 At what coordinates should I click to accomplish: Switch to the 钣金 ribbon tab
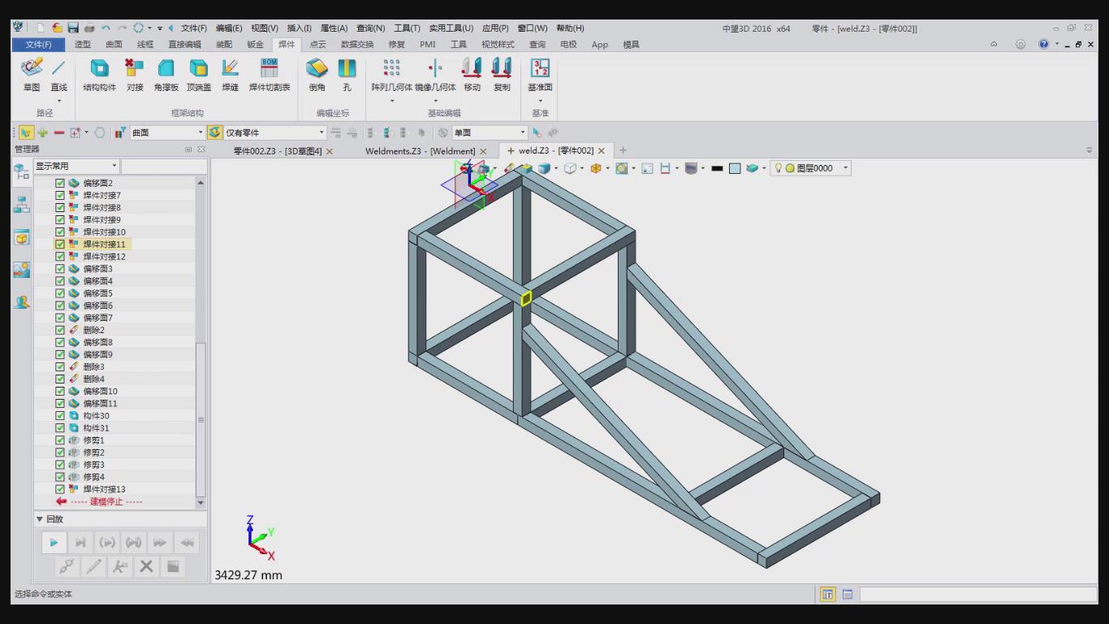(255, 45)
